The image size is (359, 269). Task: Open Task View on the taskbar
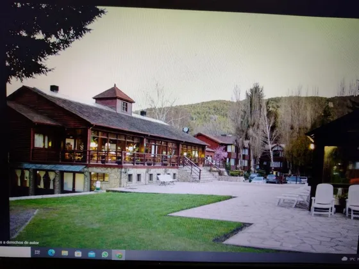tap(37, 252)
